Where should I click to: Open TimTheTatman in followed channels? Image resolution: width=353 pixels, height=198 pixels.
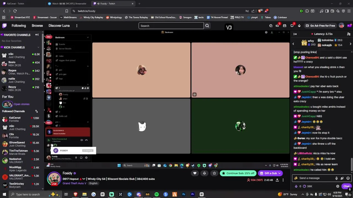21,152
